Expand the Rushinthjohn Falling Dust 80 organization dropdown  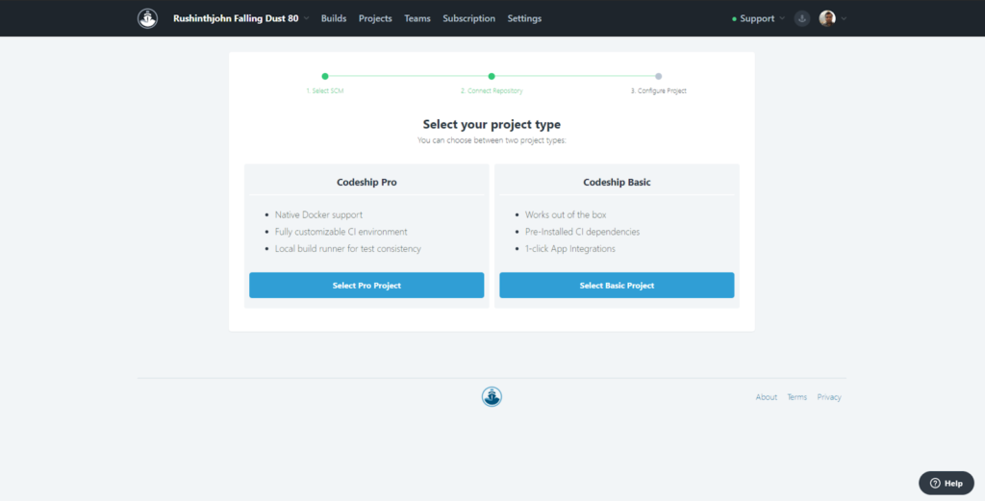(x=241, y=18)
